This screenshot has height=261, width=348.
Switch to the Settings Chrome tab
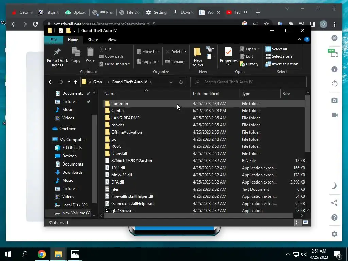point(157,12)
